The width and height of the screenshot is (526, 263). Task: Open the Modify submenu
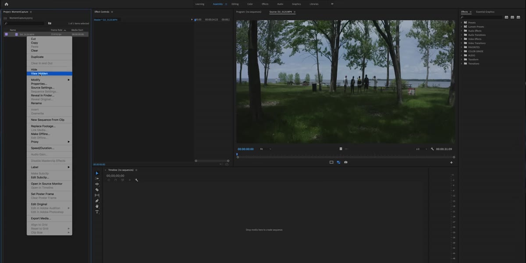[50, 80]
